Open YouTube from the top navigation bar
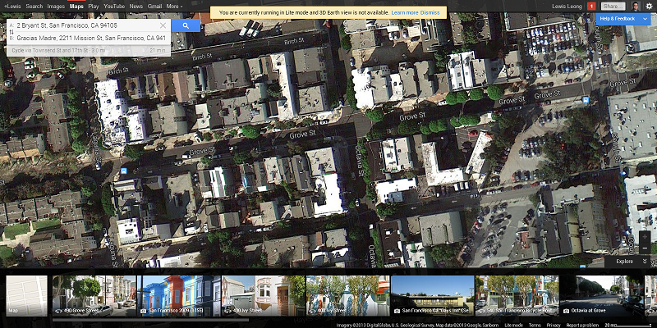Image resolution: width=657 pixels, height=328 pixels. [114, 6]
